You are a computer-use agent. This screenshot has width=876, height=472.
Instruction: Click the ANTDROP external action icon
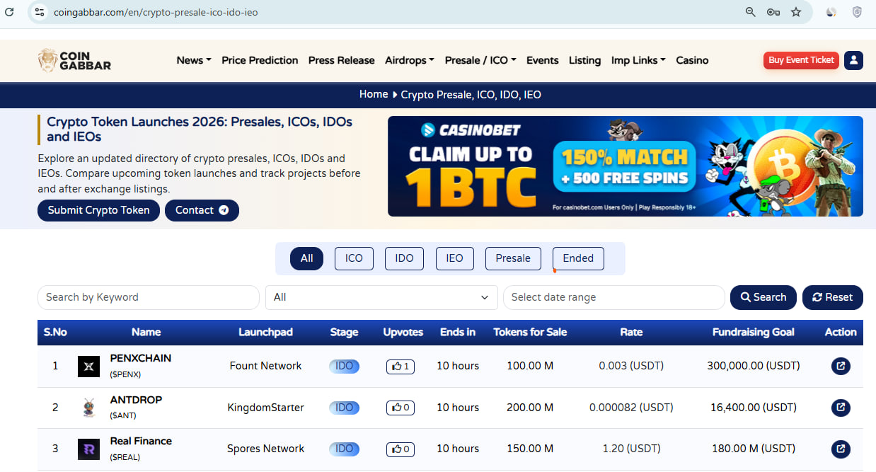pos(840,408)
